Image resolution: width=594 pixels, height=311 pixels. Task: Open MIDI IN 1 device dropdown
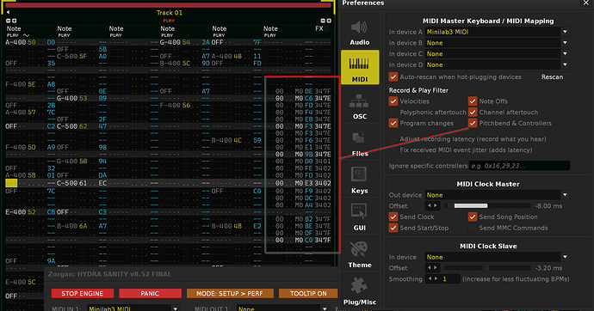click(x=133, y=308)
